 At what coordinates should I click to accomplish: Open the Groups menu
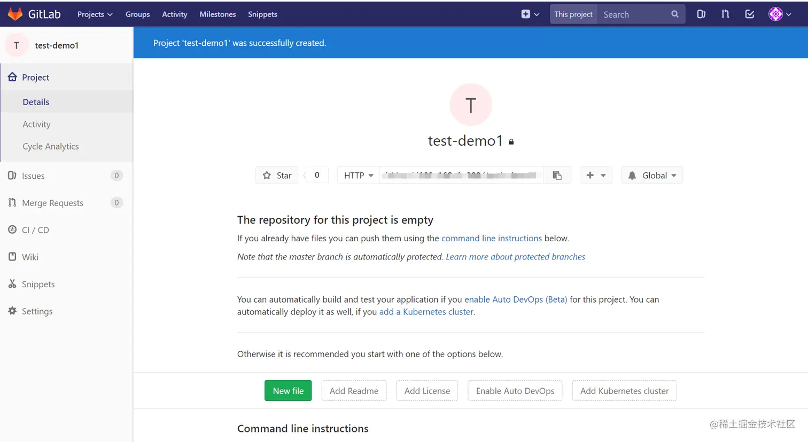pyautogui.click(x=137, y=14)
